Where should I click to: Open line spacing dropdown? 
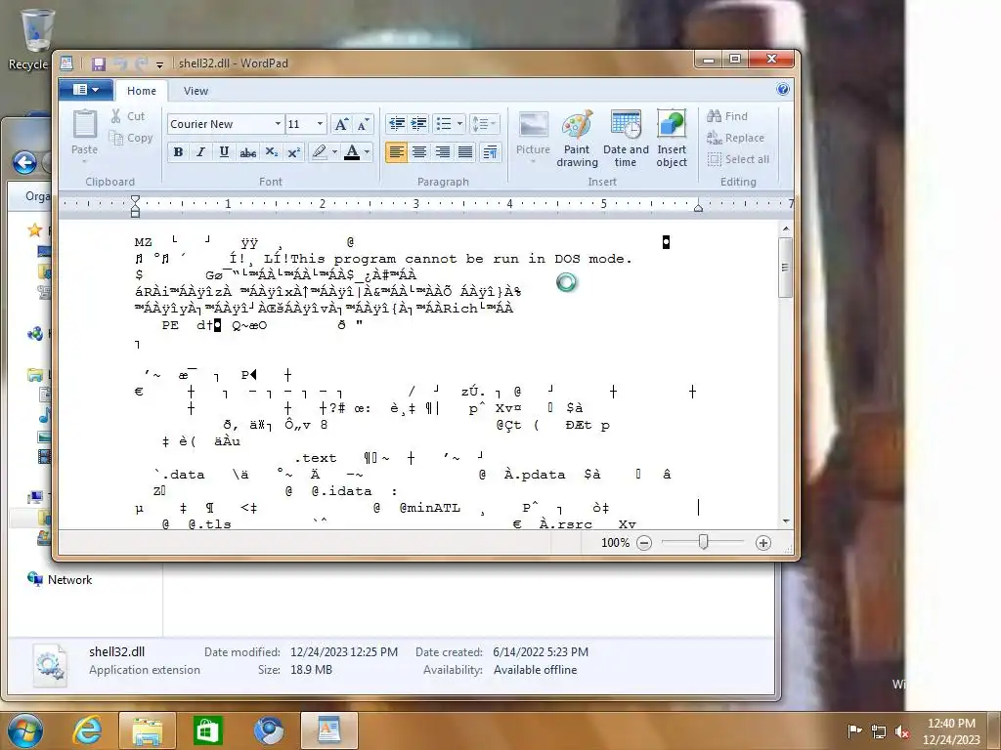click(x=483, y=124)
